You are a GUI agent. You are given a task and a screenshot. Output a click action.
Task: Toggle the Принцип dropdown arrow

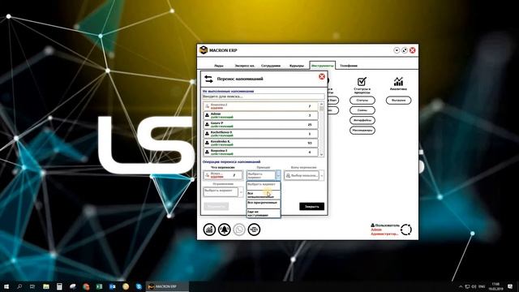tap(278, 175)
